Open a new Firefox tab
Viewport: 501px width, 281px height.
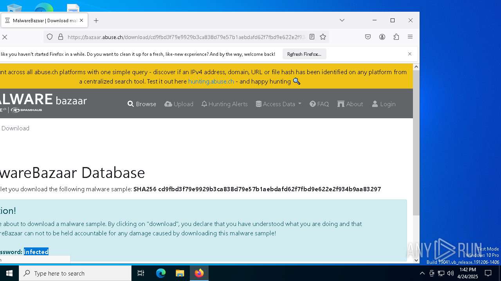pyautogui.click(x=96, y=20)
